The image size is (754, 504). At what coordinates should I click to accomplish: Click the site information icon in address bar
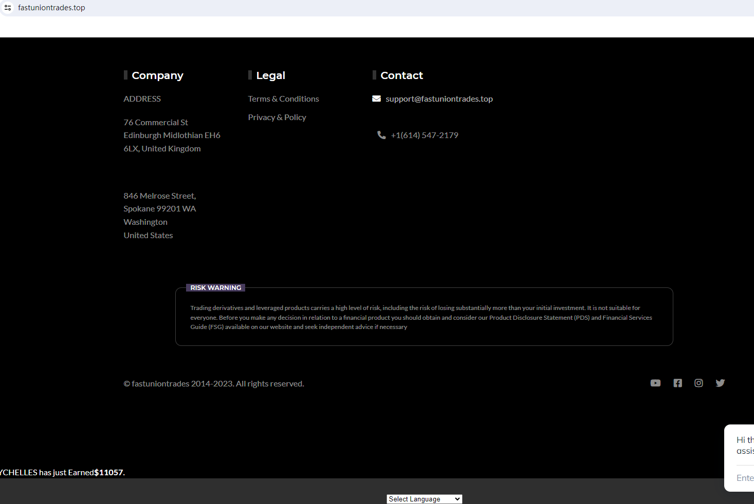(x=8, y=8)
